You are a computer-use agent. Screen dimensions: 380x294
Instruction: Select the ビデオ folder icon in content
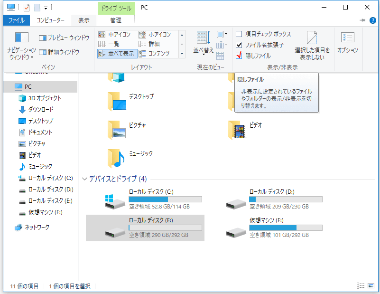tap(237, 130)
